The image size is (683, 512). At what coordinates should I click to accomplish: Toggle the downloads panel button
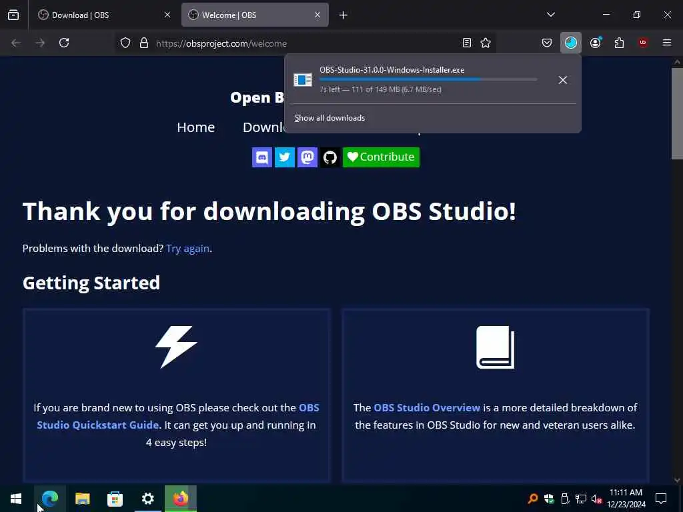571,43
